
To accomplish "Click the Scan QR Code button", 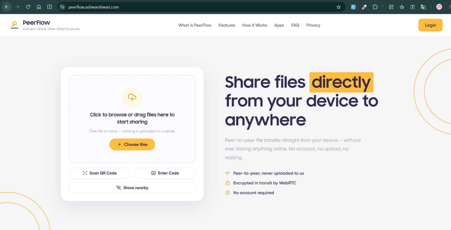I will 100,173.
